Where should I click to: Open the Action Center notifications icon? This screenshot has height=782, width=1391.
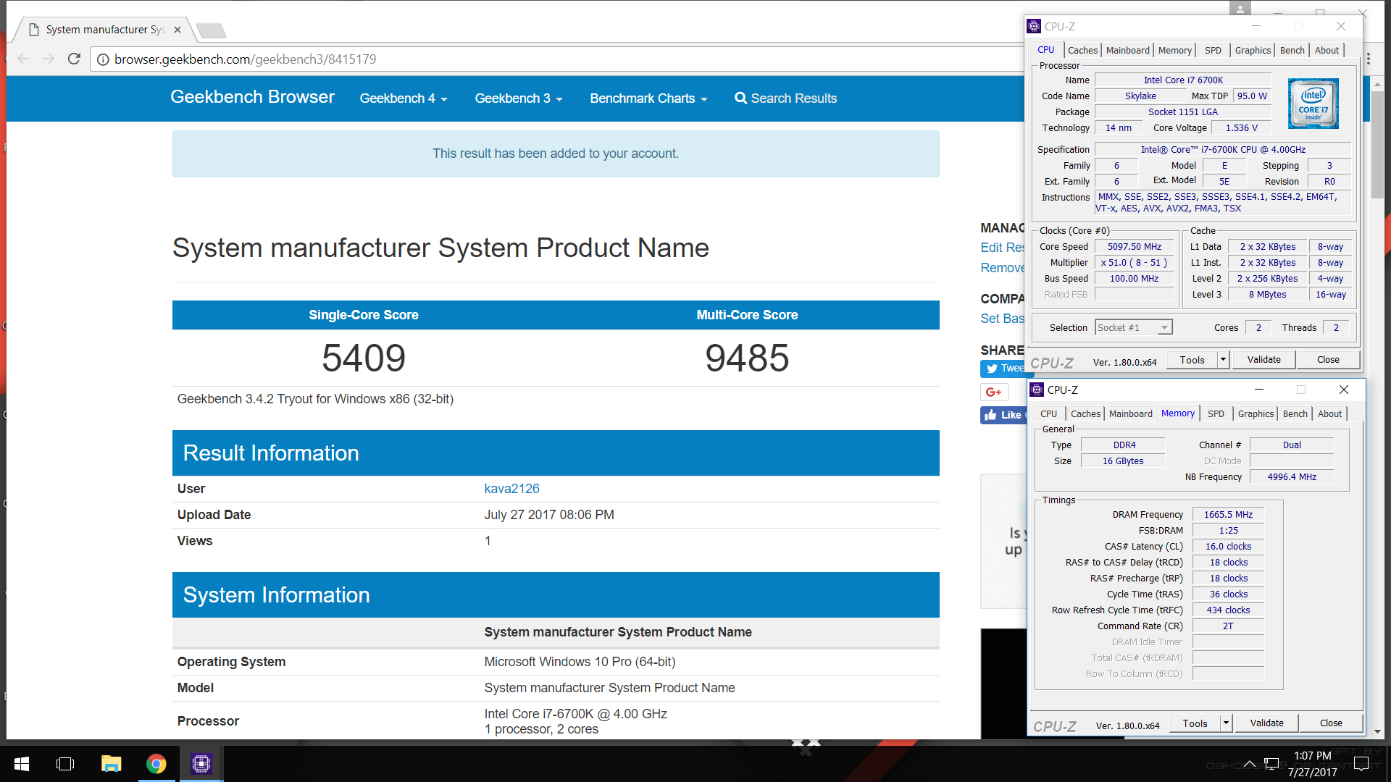coord(1361,764)
